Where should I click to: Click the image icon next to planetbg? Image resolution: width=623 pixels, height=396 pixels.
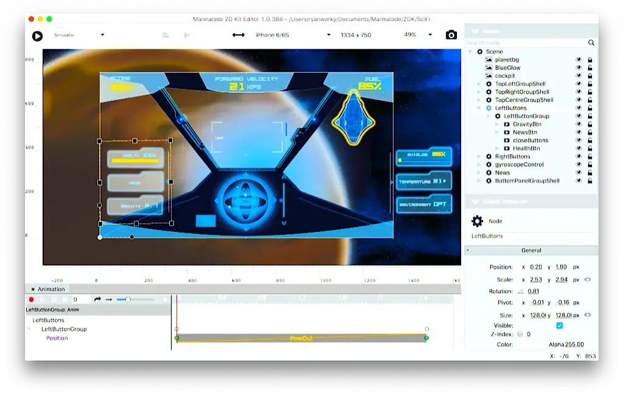point(489,60)
